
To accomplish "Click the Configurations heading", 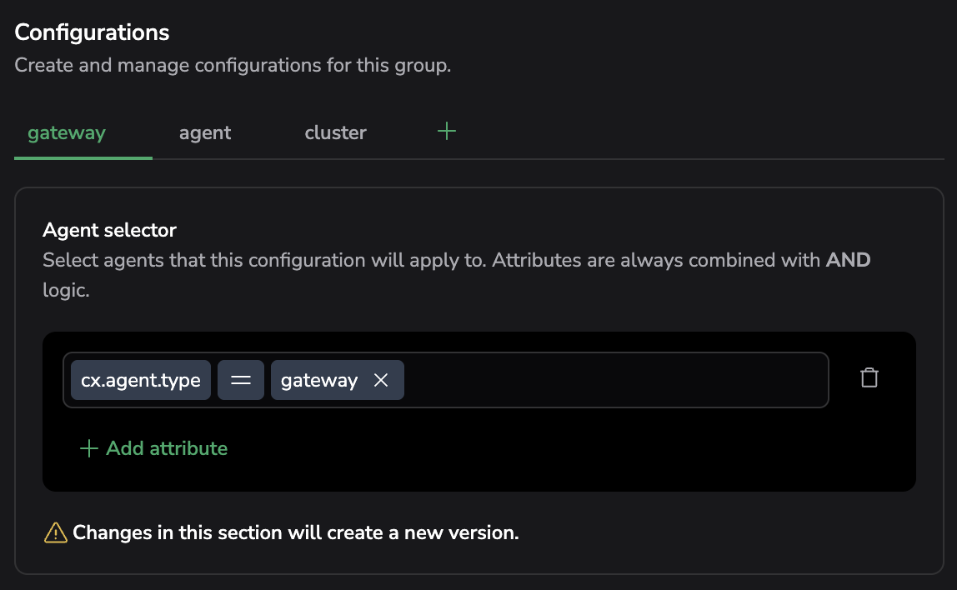I will tap(92, 32).
